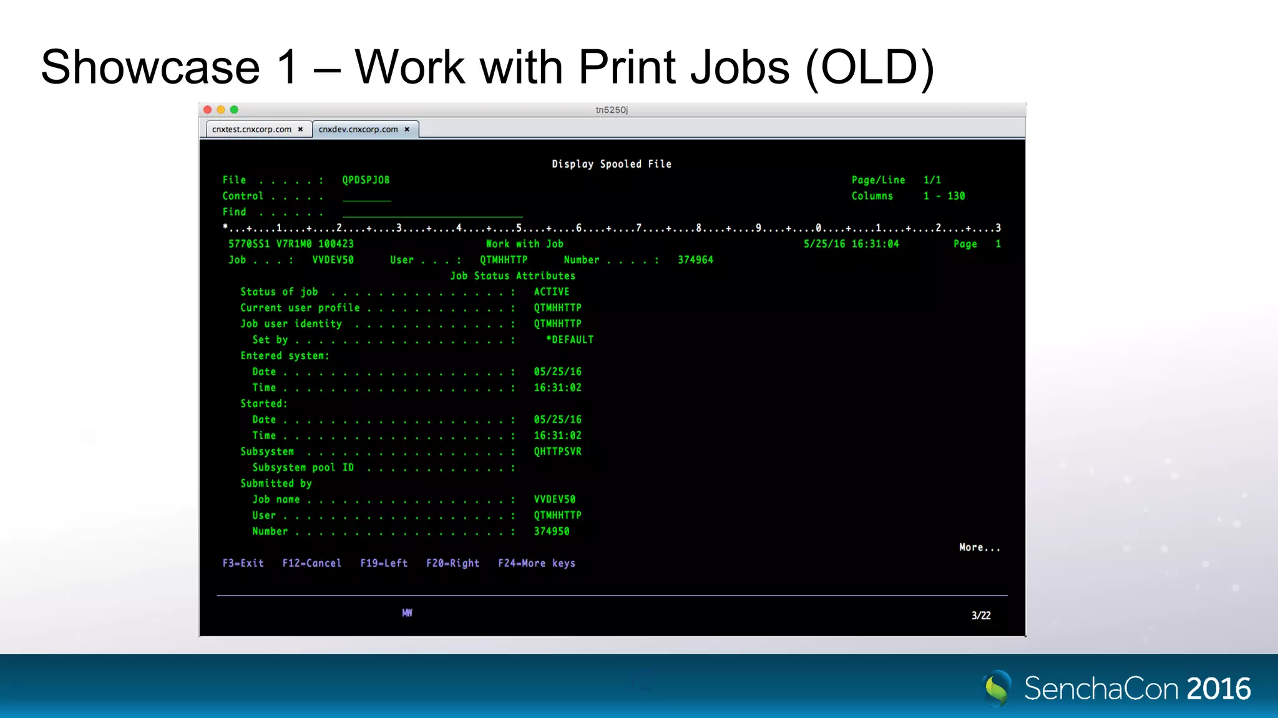Image resolution: width=1278 pixels, height=718 pixels.
Task: Click the F24=More keys function key
Action: tap(537, 563)
